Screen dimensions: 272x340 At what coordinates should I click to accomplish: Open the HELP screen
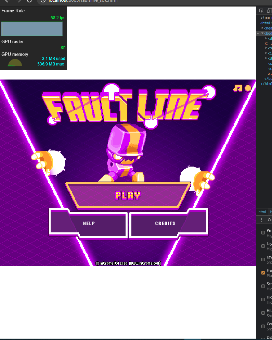(x=88, y=223)
